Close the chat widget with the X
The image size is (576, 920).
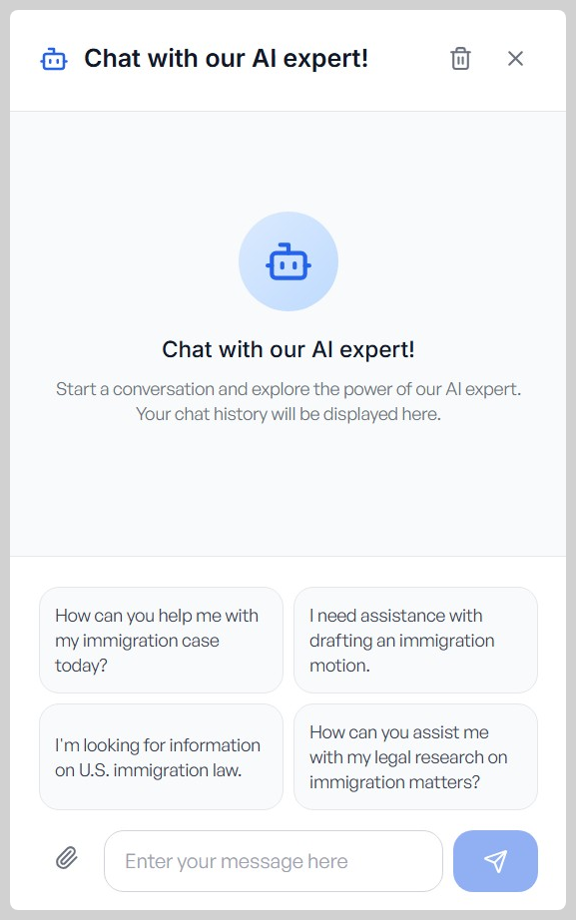(x=515, y=58)
